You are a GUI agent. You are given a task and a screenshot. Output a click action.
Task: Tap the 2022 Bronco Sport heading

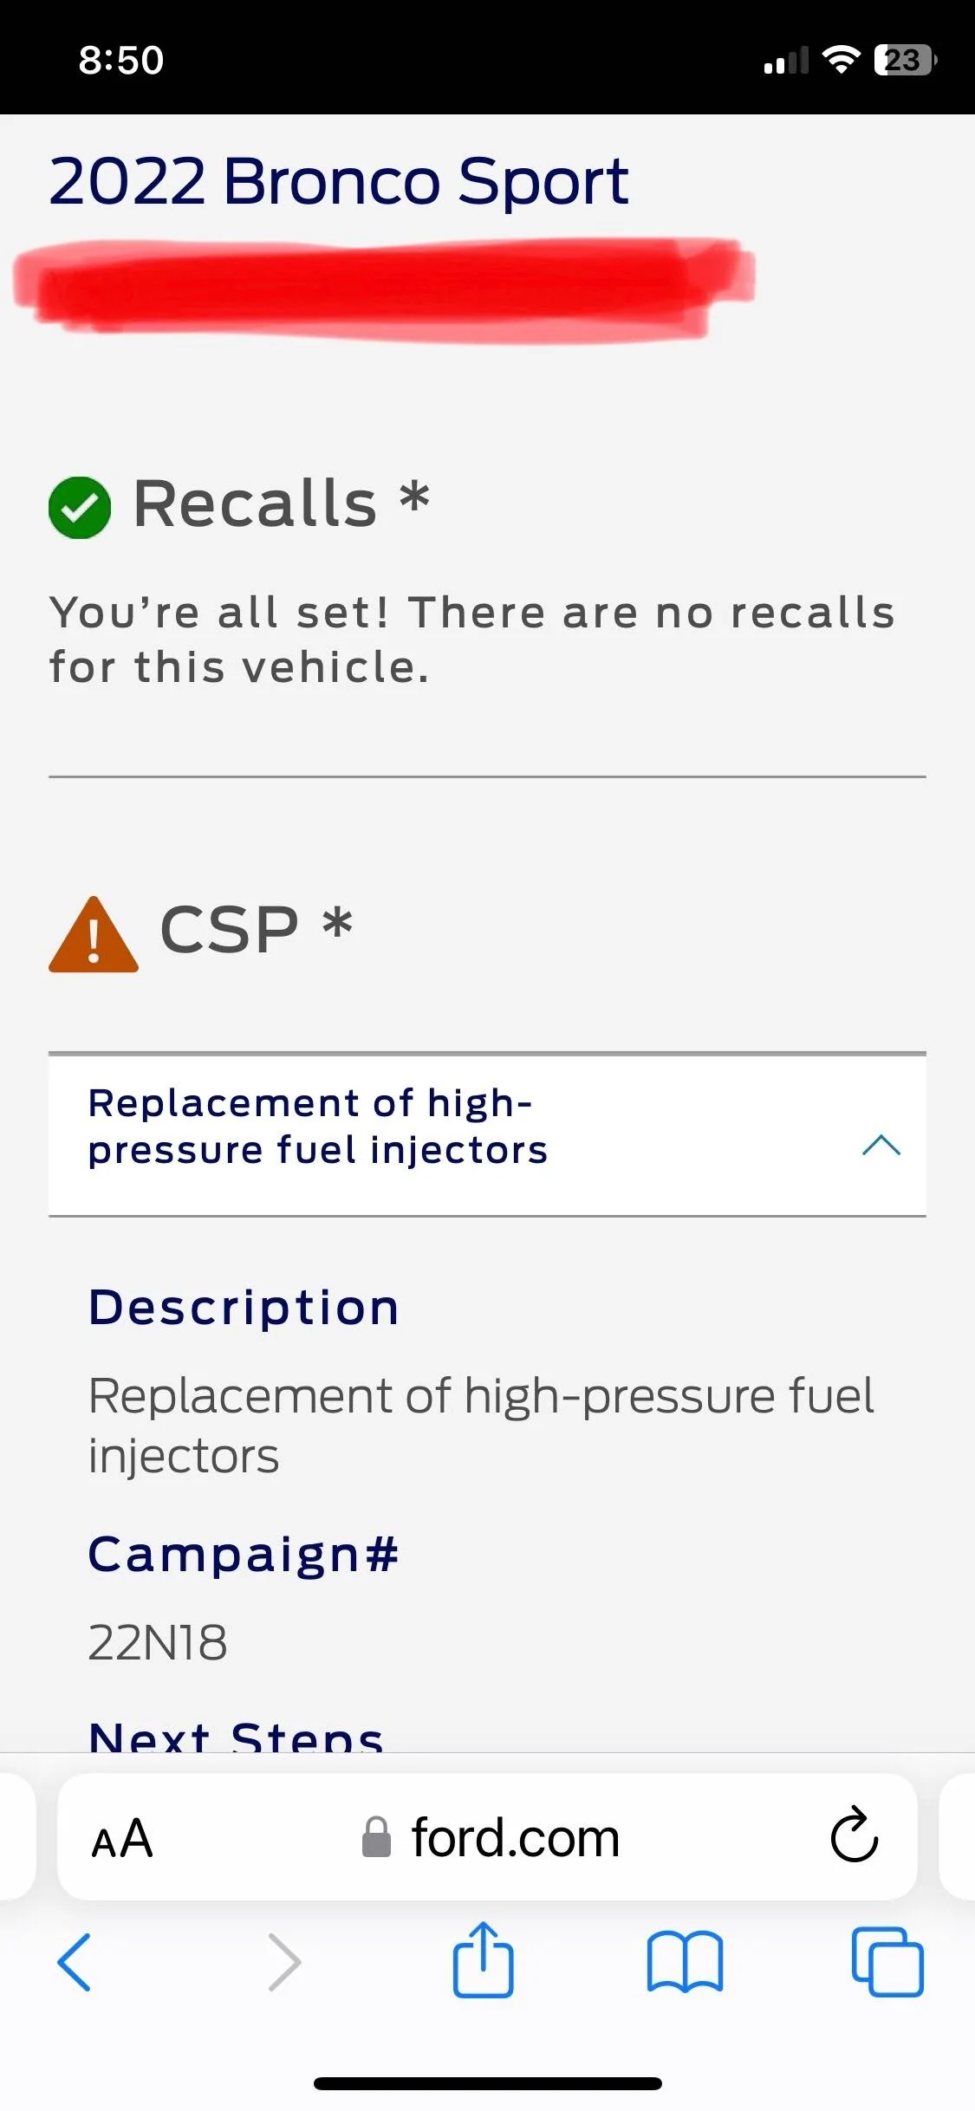point(338,182)
